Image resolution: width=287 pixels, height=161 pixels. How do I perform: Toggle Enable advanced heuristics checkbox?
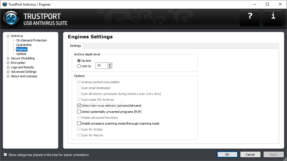[x=79, y=117]
